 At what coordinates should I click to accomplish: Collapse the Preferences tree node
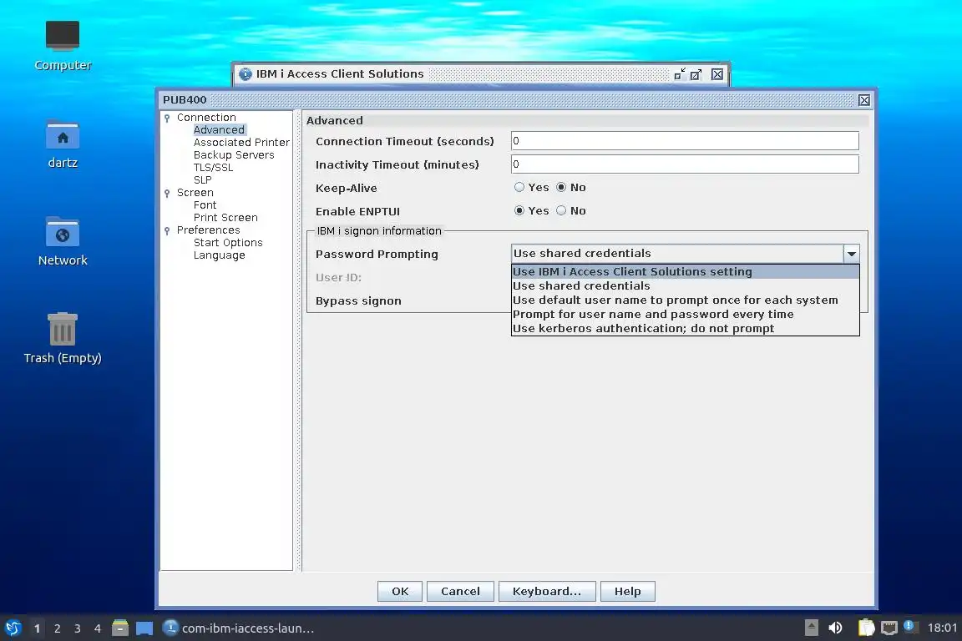tap(167, 230)
